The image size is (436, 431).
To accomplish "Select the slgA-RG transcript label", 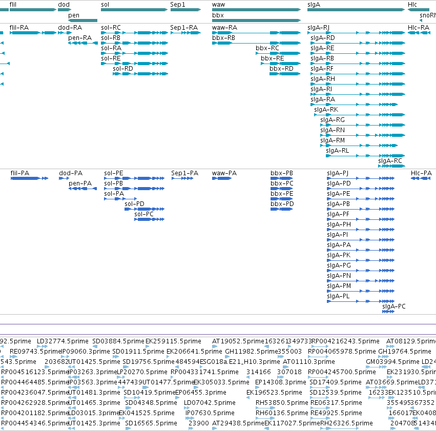I will click(333, 120).
